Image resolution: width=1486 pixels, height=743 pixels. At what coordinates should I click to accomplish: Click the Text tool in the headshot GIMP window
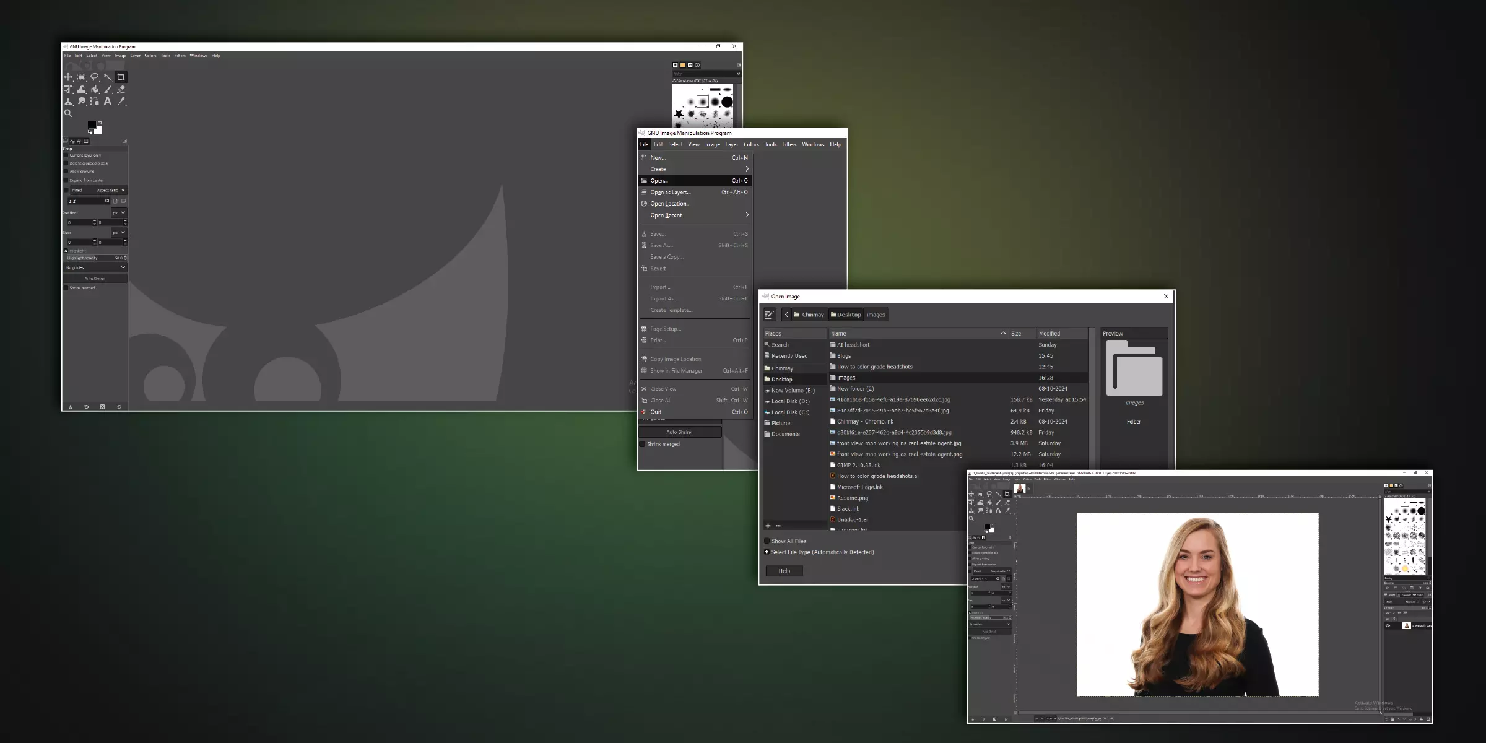(998, 510)
